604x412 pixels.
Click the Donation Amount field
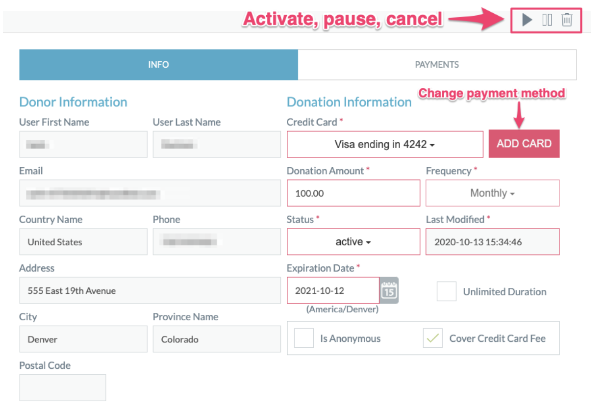(x=353, y=193)
